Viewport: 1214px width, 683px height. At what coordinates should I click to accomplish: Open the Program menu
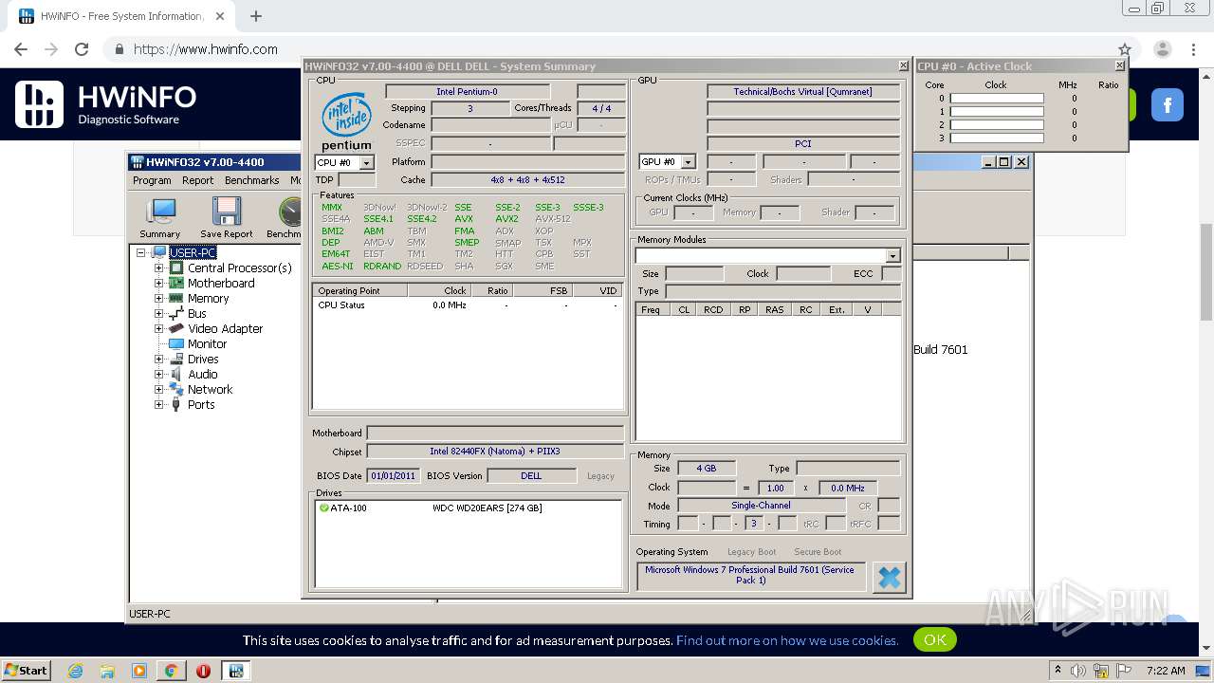tap(152, 180)
